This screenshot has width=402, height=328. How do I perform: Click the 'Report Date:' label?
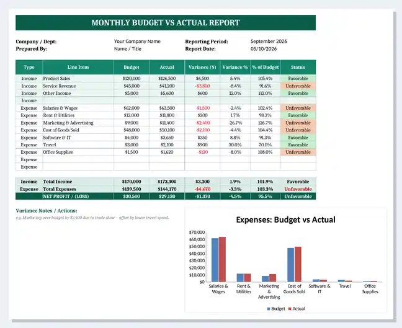pos(200,49)
